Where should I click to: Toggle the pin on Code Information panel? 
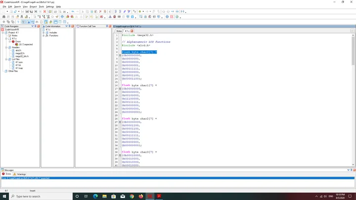point(70,26)
